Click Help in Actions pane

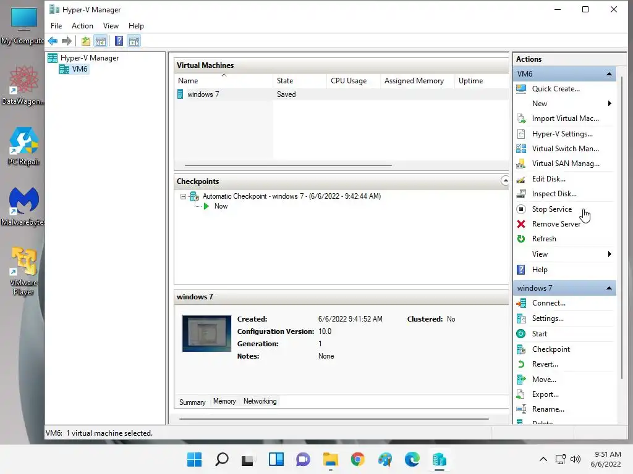pyautogui.click(x=539, y=270)
